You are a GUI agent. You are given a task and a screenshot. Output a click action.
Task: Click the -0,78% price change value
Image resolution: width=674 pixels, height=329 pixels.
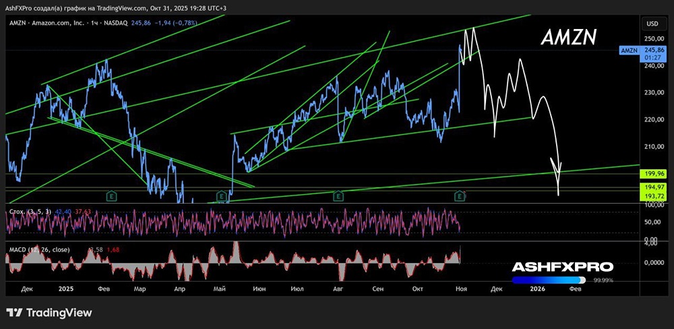click(187, 23)
